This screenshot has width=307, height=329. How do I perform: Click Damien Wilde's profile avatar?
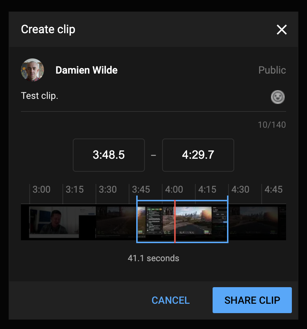tap(32, 70)
